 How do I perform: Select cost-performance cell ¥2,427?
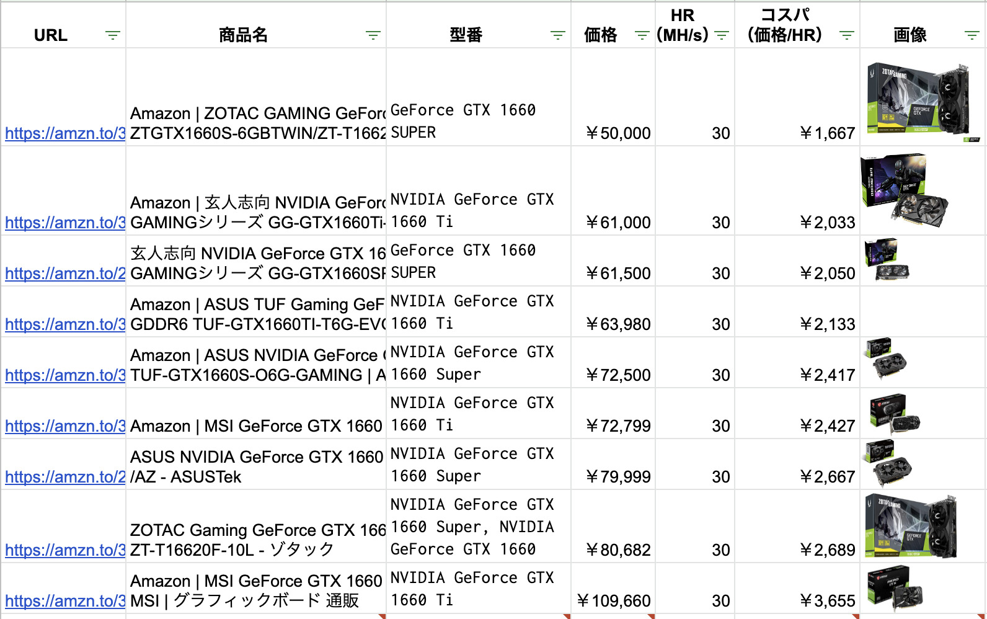pos(797,414)
